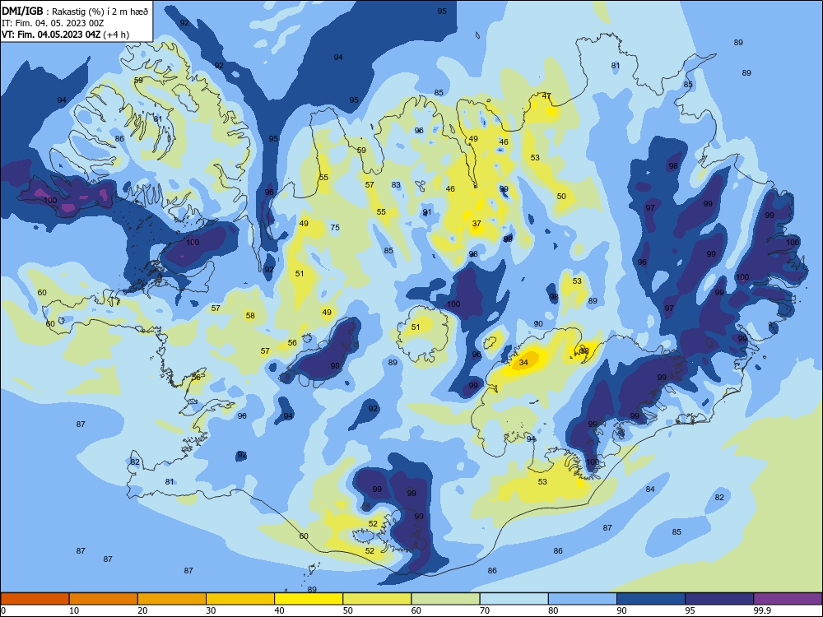Click the bright yellow 40–50 legend swatch
The image size is (823, 617).
click(x=309, y=599)
